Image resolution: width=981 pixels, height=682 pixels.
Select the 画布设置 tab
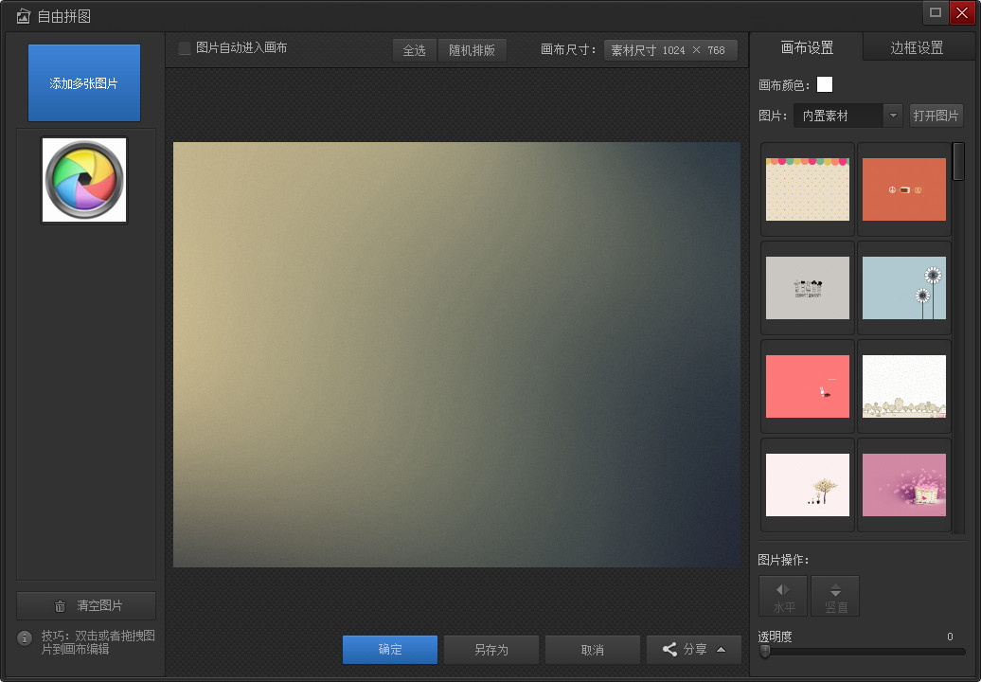click(807, 47)
